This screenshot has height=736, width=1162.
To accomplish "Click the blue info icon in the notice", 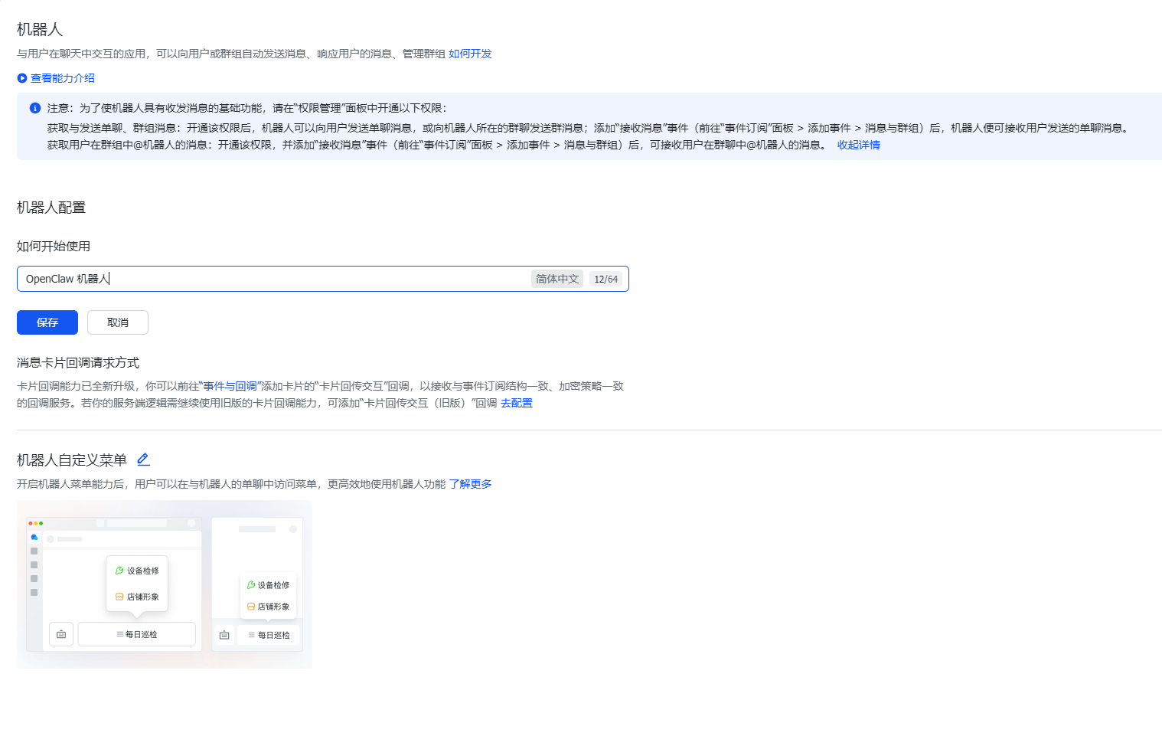I will (x=35, y=108).
